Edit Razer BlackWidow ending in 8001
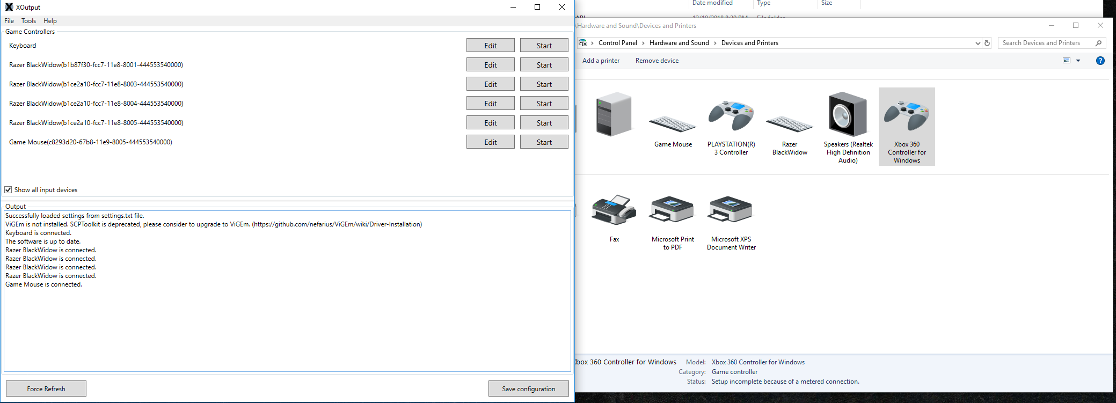Image resolution: width=1116 pixels, height=403 pixels. point(490,65)
